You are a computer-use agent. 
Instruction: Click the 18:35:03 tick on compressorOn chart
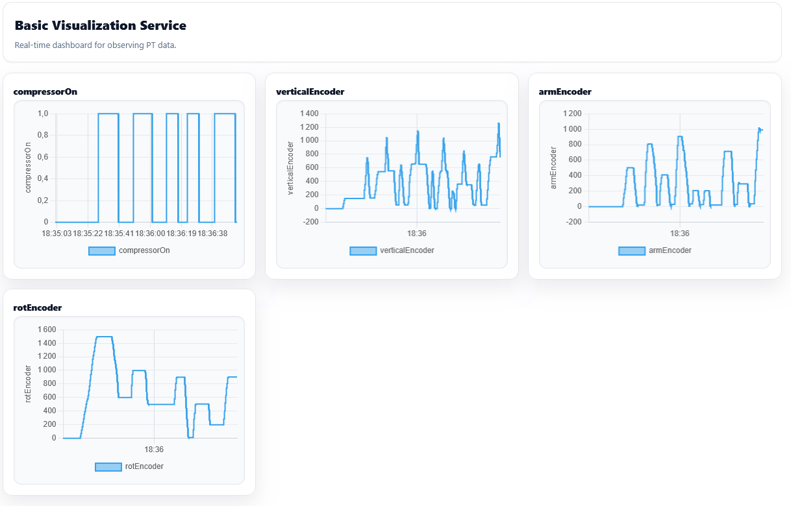point(57,233)
